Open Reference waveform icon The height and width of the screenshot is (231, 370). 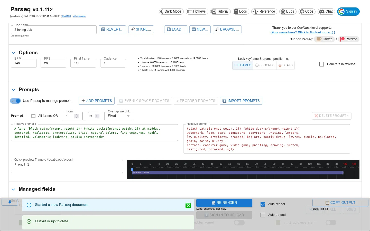[x=255, y=12]
